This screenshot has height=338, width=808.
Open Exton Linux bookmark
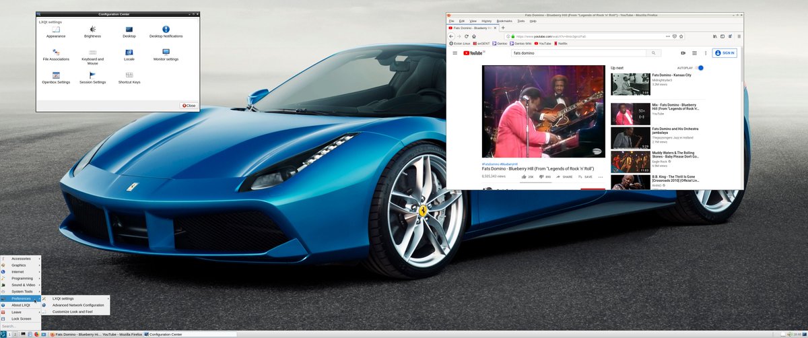pyautogui.click(x=461, y=43)
